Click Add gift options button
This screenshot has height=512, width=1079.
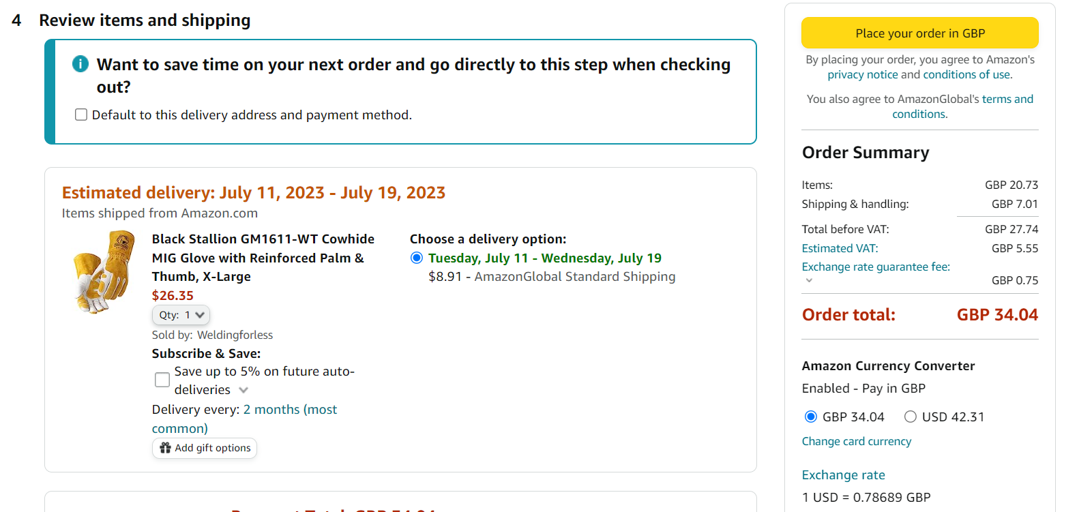pos(205,448)
